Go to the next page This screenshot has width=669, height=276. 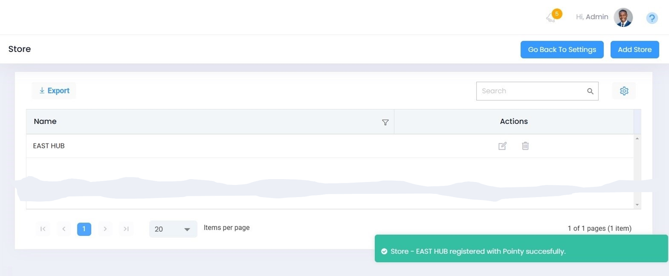(105, 229)
